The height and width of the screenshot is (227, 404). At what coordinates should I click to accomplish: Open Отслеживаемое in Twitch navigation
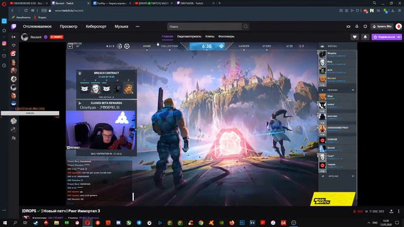coord(37,26)
